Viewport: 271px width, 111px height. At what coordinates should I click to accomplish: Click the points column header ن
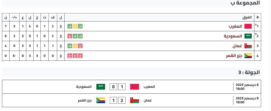point(6,17)
